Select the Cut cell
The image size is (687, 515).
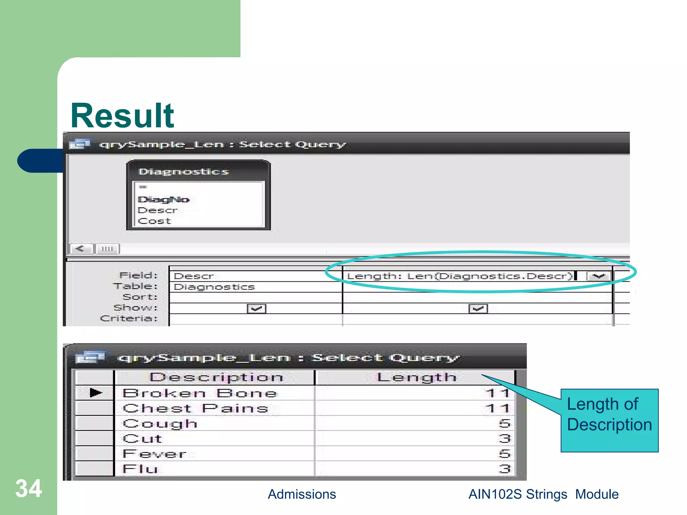pyautogui.click(x=215, y=439)
